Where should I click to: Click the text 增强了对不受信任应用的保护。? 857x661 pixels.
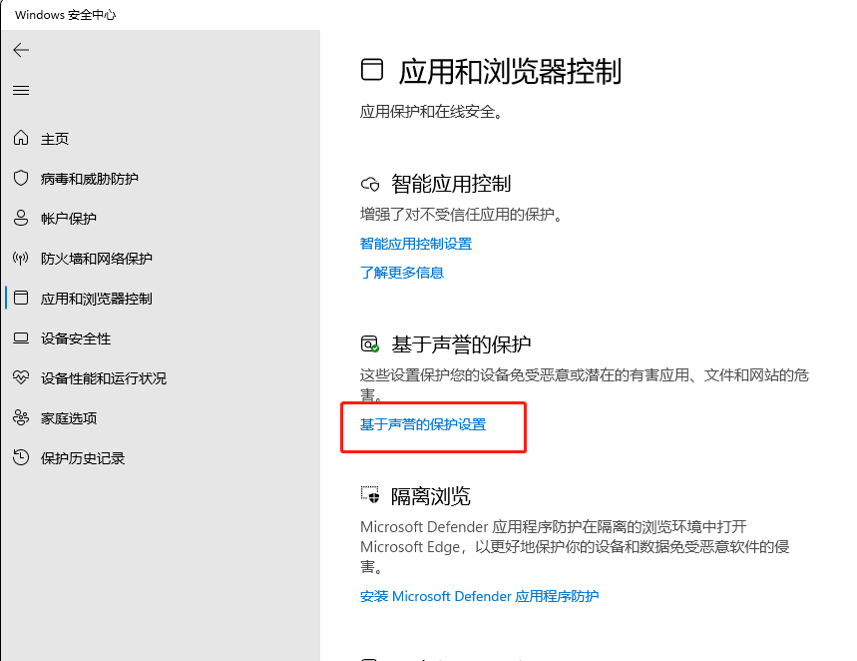click(461, 215)
